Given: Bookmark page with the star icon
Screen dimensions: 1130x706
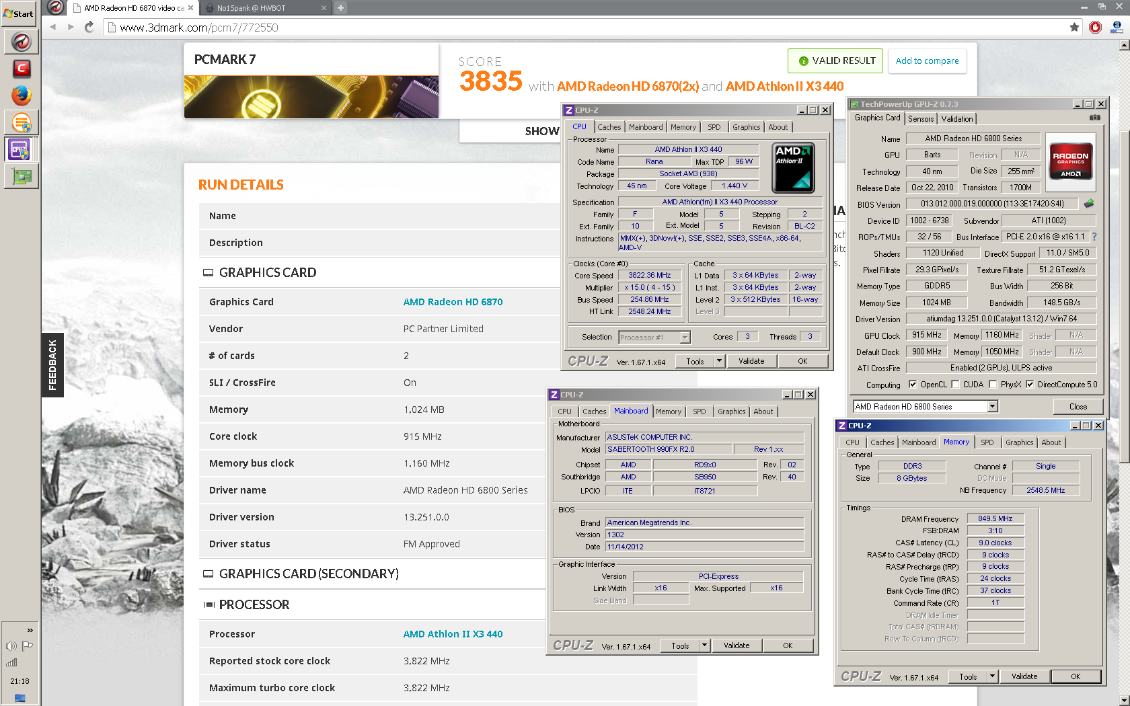Looking at the screenshot, I should pyautogui.click(x=1074, y=27).
